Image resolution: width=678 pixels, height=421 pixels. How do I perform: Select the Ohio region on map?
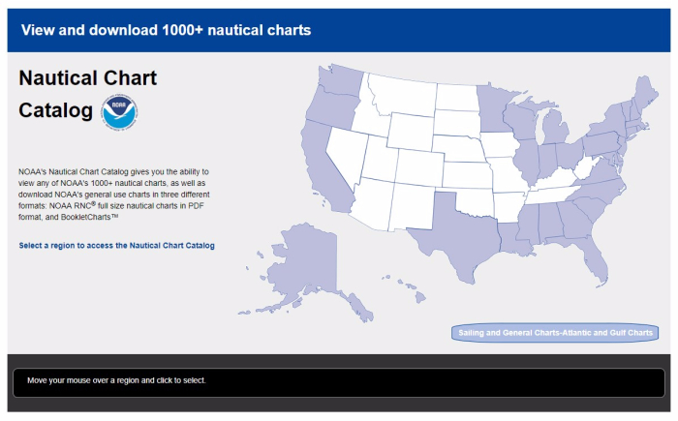point(570,155)
